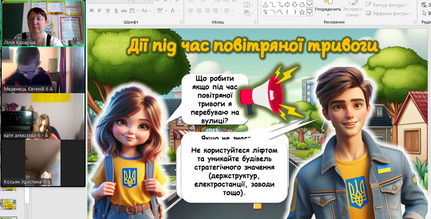Open Шрифт font dialog launcher
431x219 pixels.
point(181,22)
